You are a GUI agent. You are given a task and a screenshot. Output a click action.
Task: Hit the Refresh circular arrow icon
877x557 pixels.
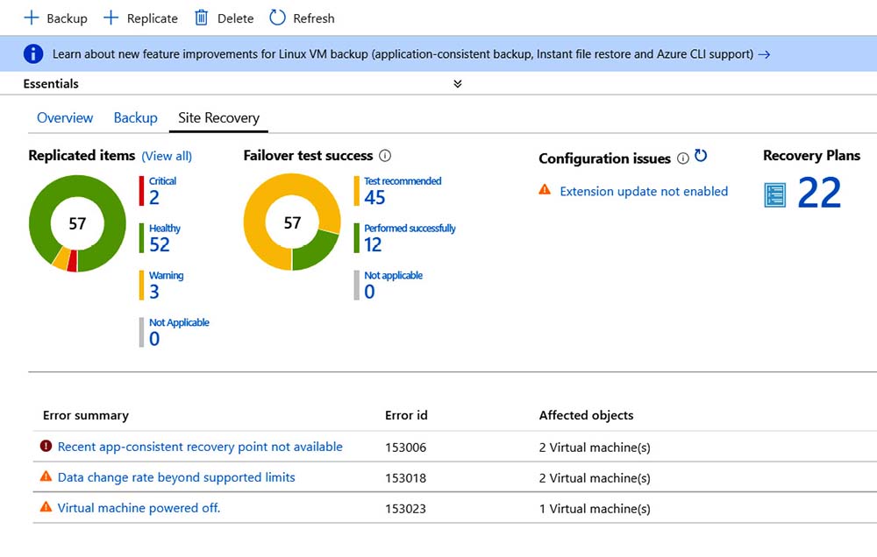[277, 18]
